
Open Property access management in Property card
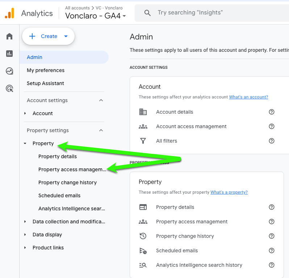[192, 222]
